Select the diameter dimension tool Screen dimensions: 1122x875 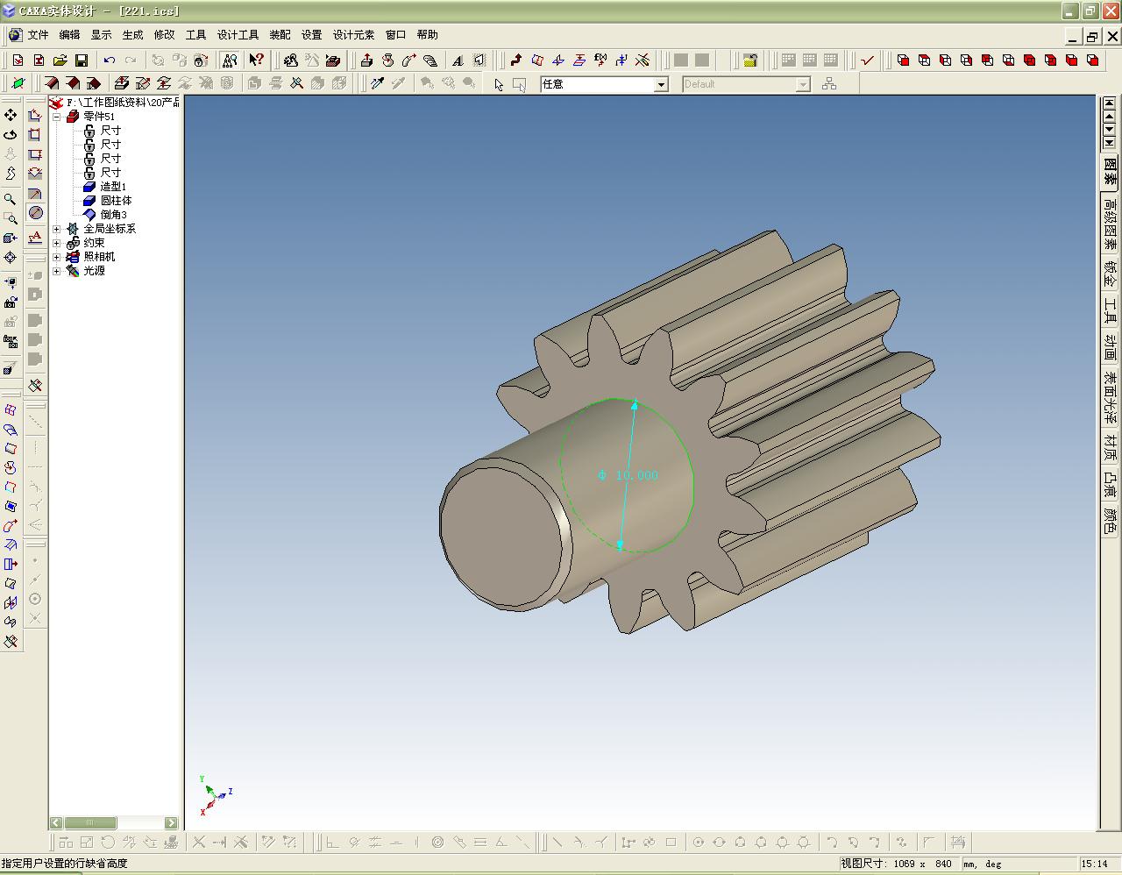[x=35, y=213]
